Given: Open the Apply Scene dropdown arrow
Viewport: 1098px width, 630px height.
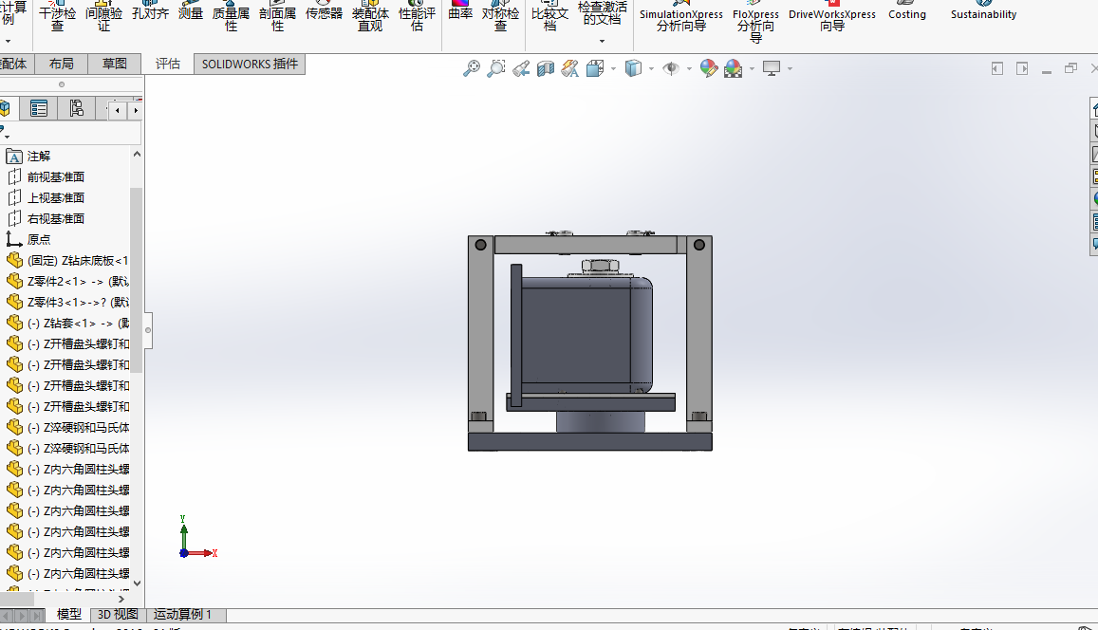Looking at the screenshot, I should tap(752, 68).
